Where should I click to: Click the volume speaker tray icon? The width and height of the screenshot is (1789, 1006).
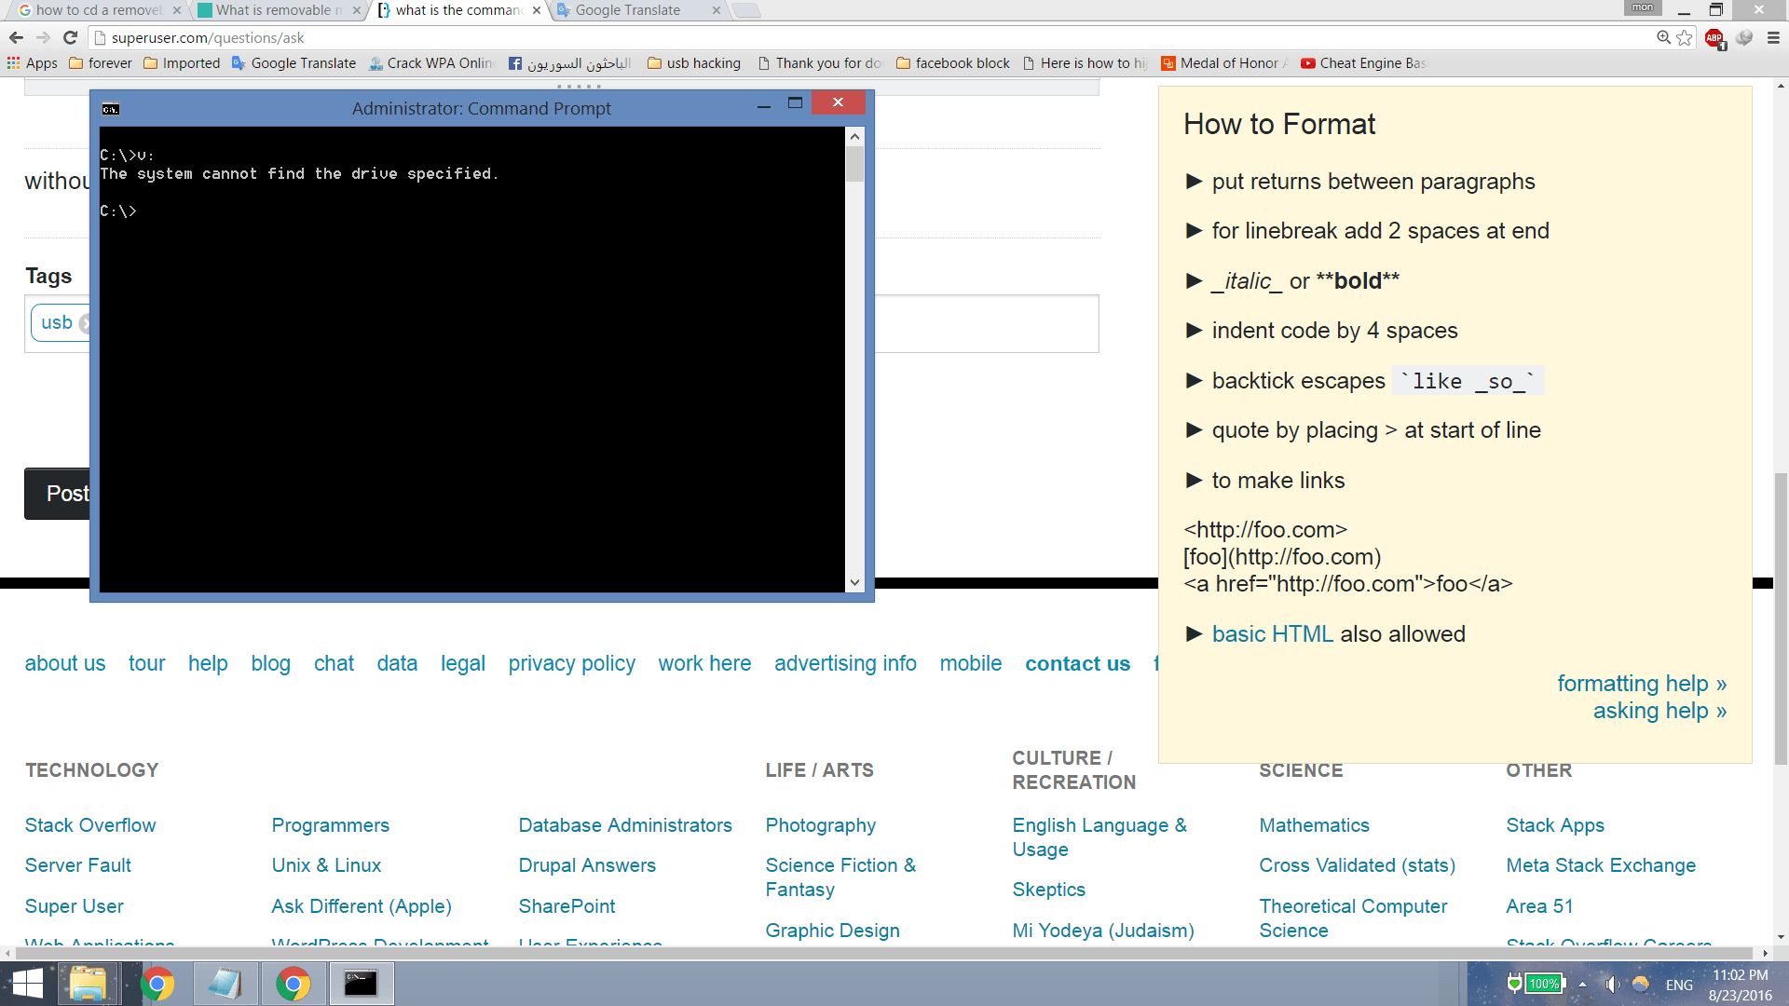pos(1611,985)
